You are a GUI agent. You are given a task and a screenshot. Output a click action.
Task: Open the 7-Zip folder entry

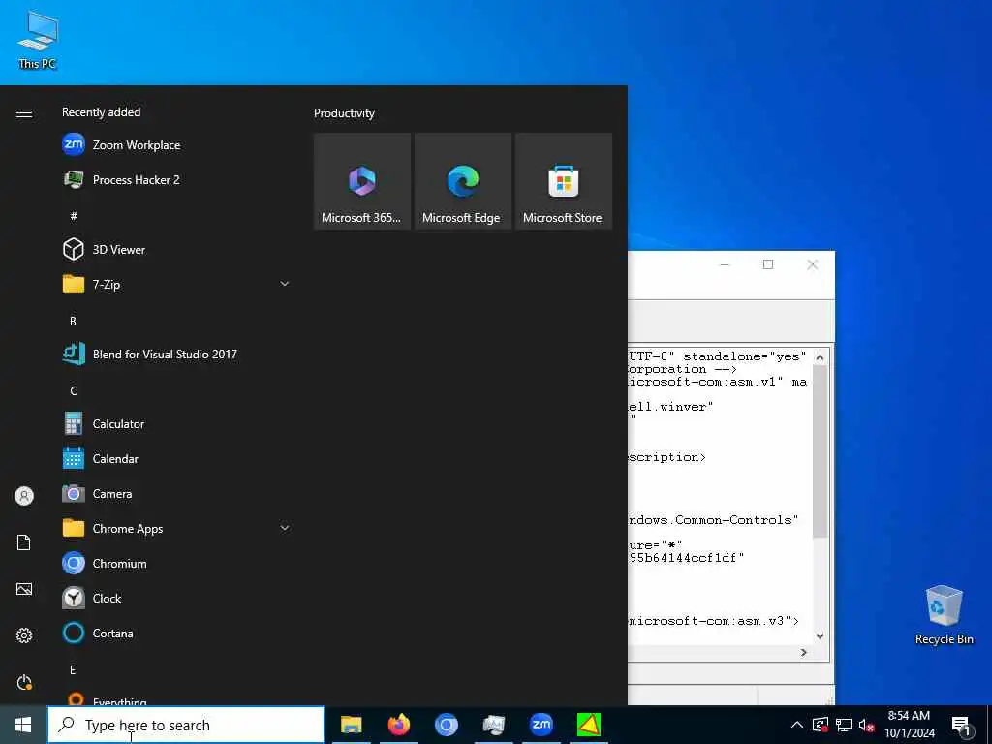click(x=177, y=284)
